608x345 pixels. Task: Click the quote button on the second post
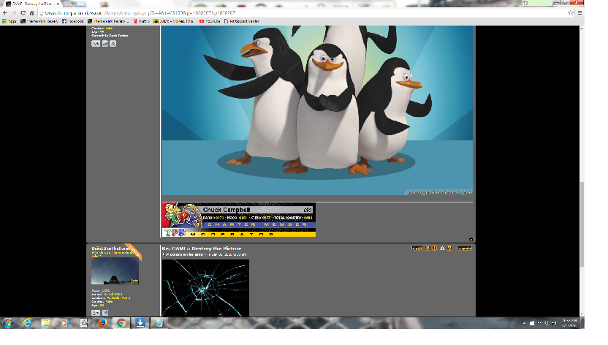pyautogui.click(x=464, y=248)
